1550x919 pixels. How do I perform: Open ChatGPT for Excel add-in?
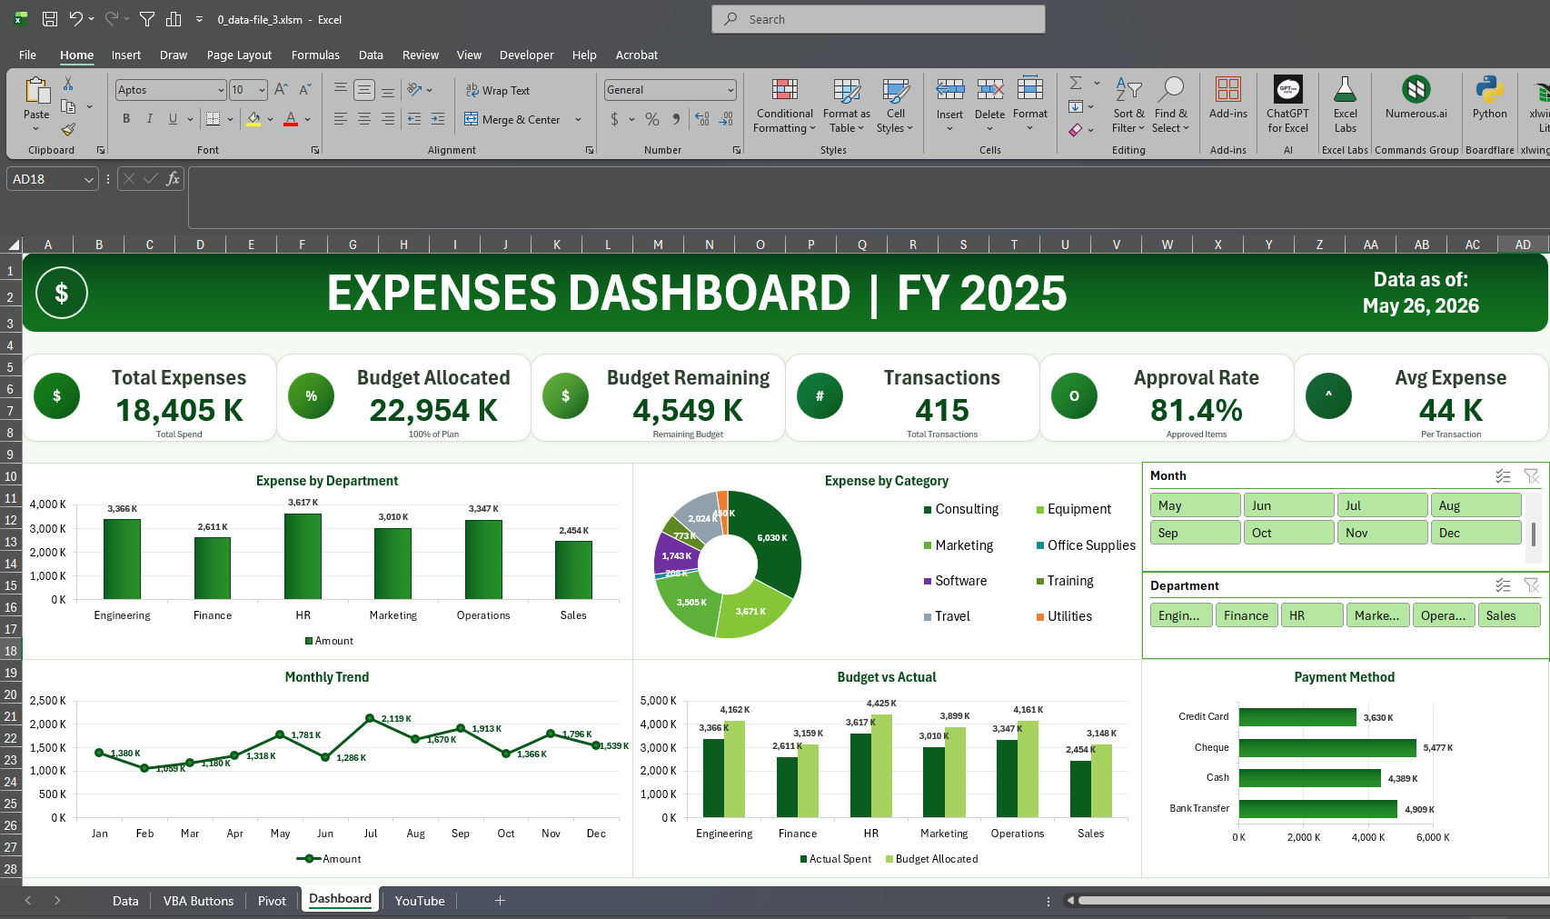tap(1287, 105)
